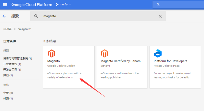
Task: Click the Bitnami publisher text
Action: click(105, 66)
